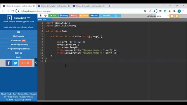The width and height of the screenshot is (187, 105).
Task: Open My Projects in sidebar
Action: [x=18, y=36]
